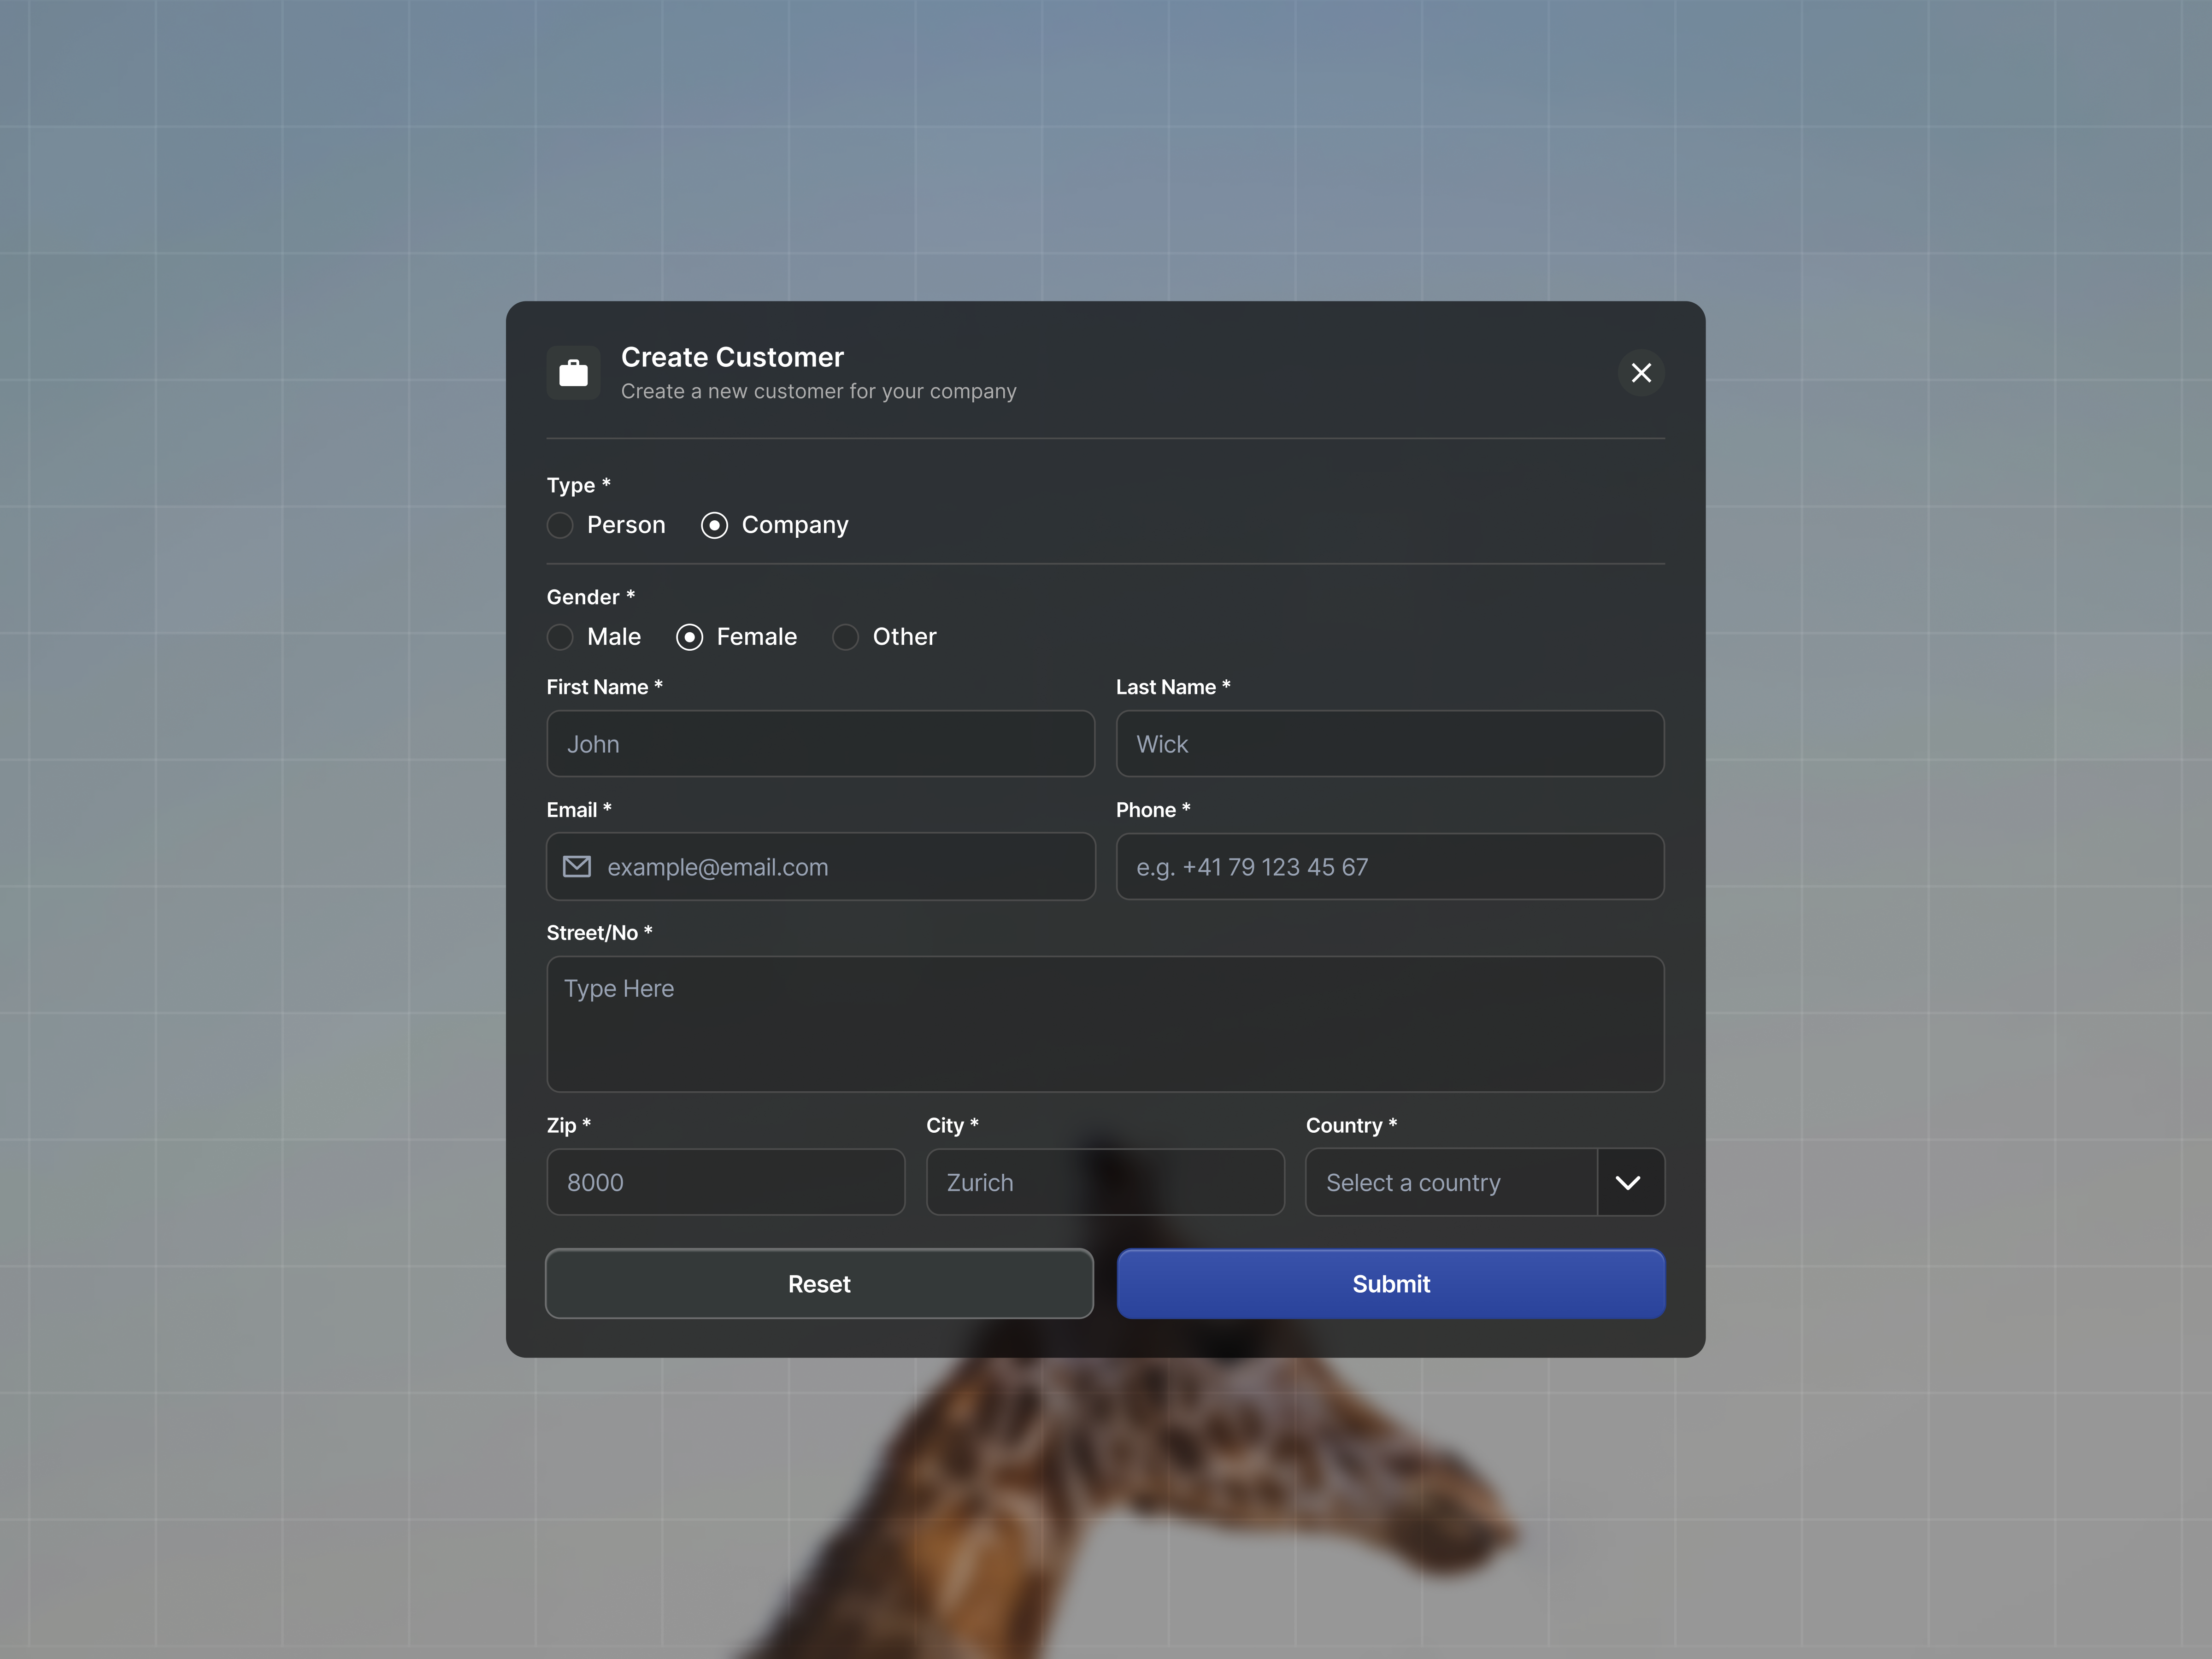Click the First Name input showing John placeholder
The height and width of the screenshot is (1659, 2212).
click(x=820, y=744)
